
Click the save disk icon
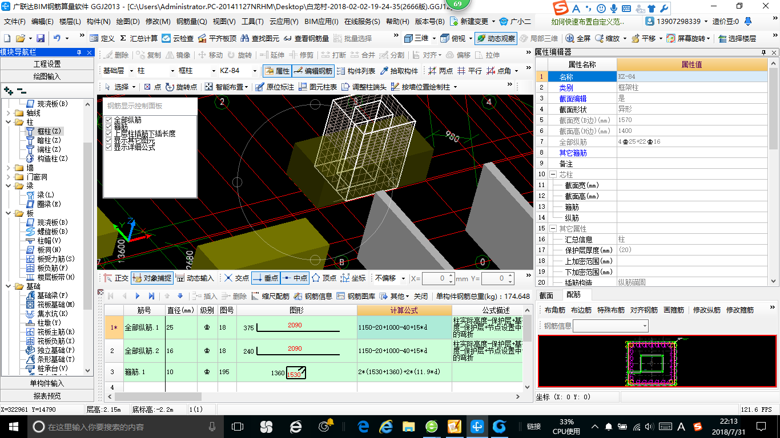coord(41,38)
